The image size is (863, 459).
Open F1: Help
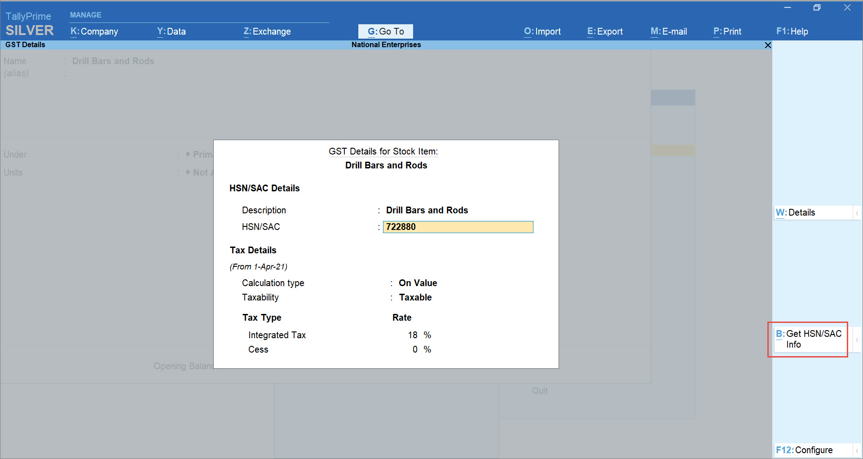pyautogui.click(x=792, y=31)
